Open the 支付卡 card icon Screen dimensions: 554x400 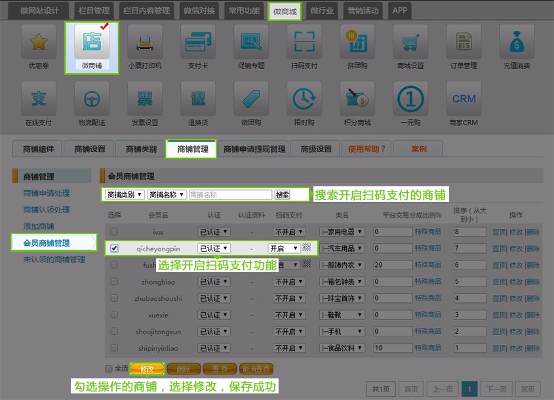pyautogui.click(x=198, y=42)
